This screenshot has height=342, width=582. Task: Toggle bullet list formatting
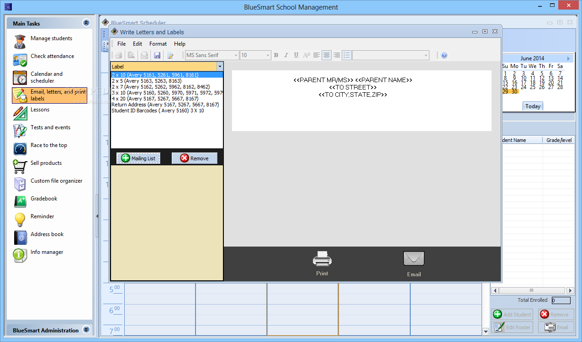(347, 55)
